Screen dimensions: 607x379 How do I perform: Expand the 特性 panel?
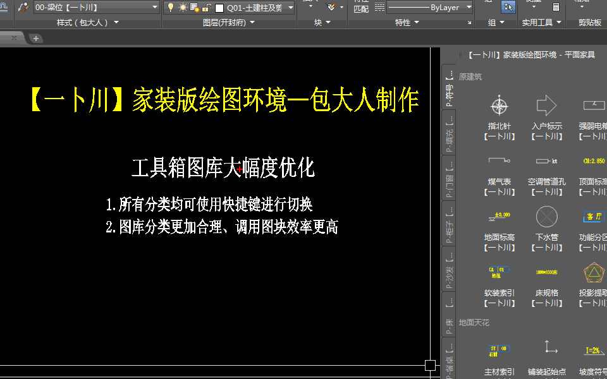[407, 23]
